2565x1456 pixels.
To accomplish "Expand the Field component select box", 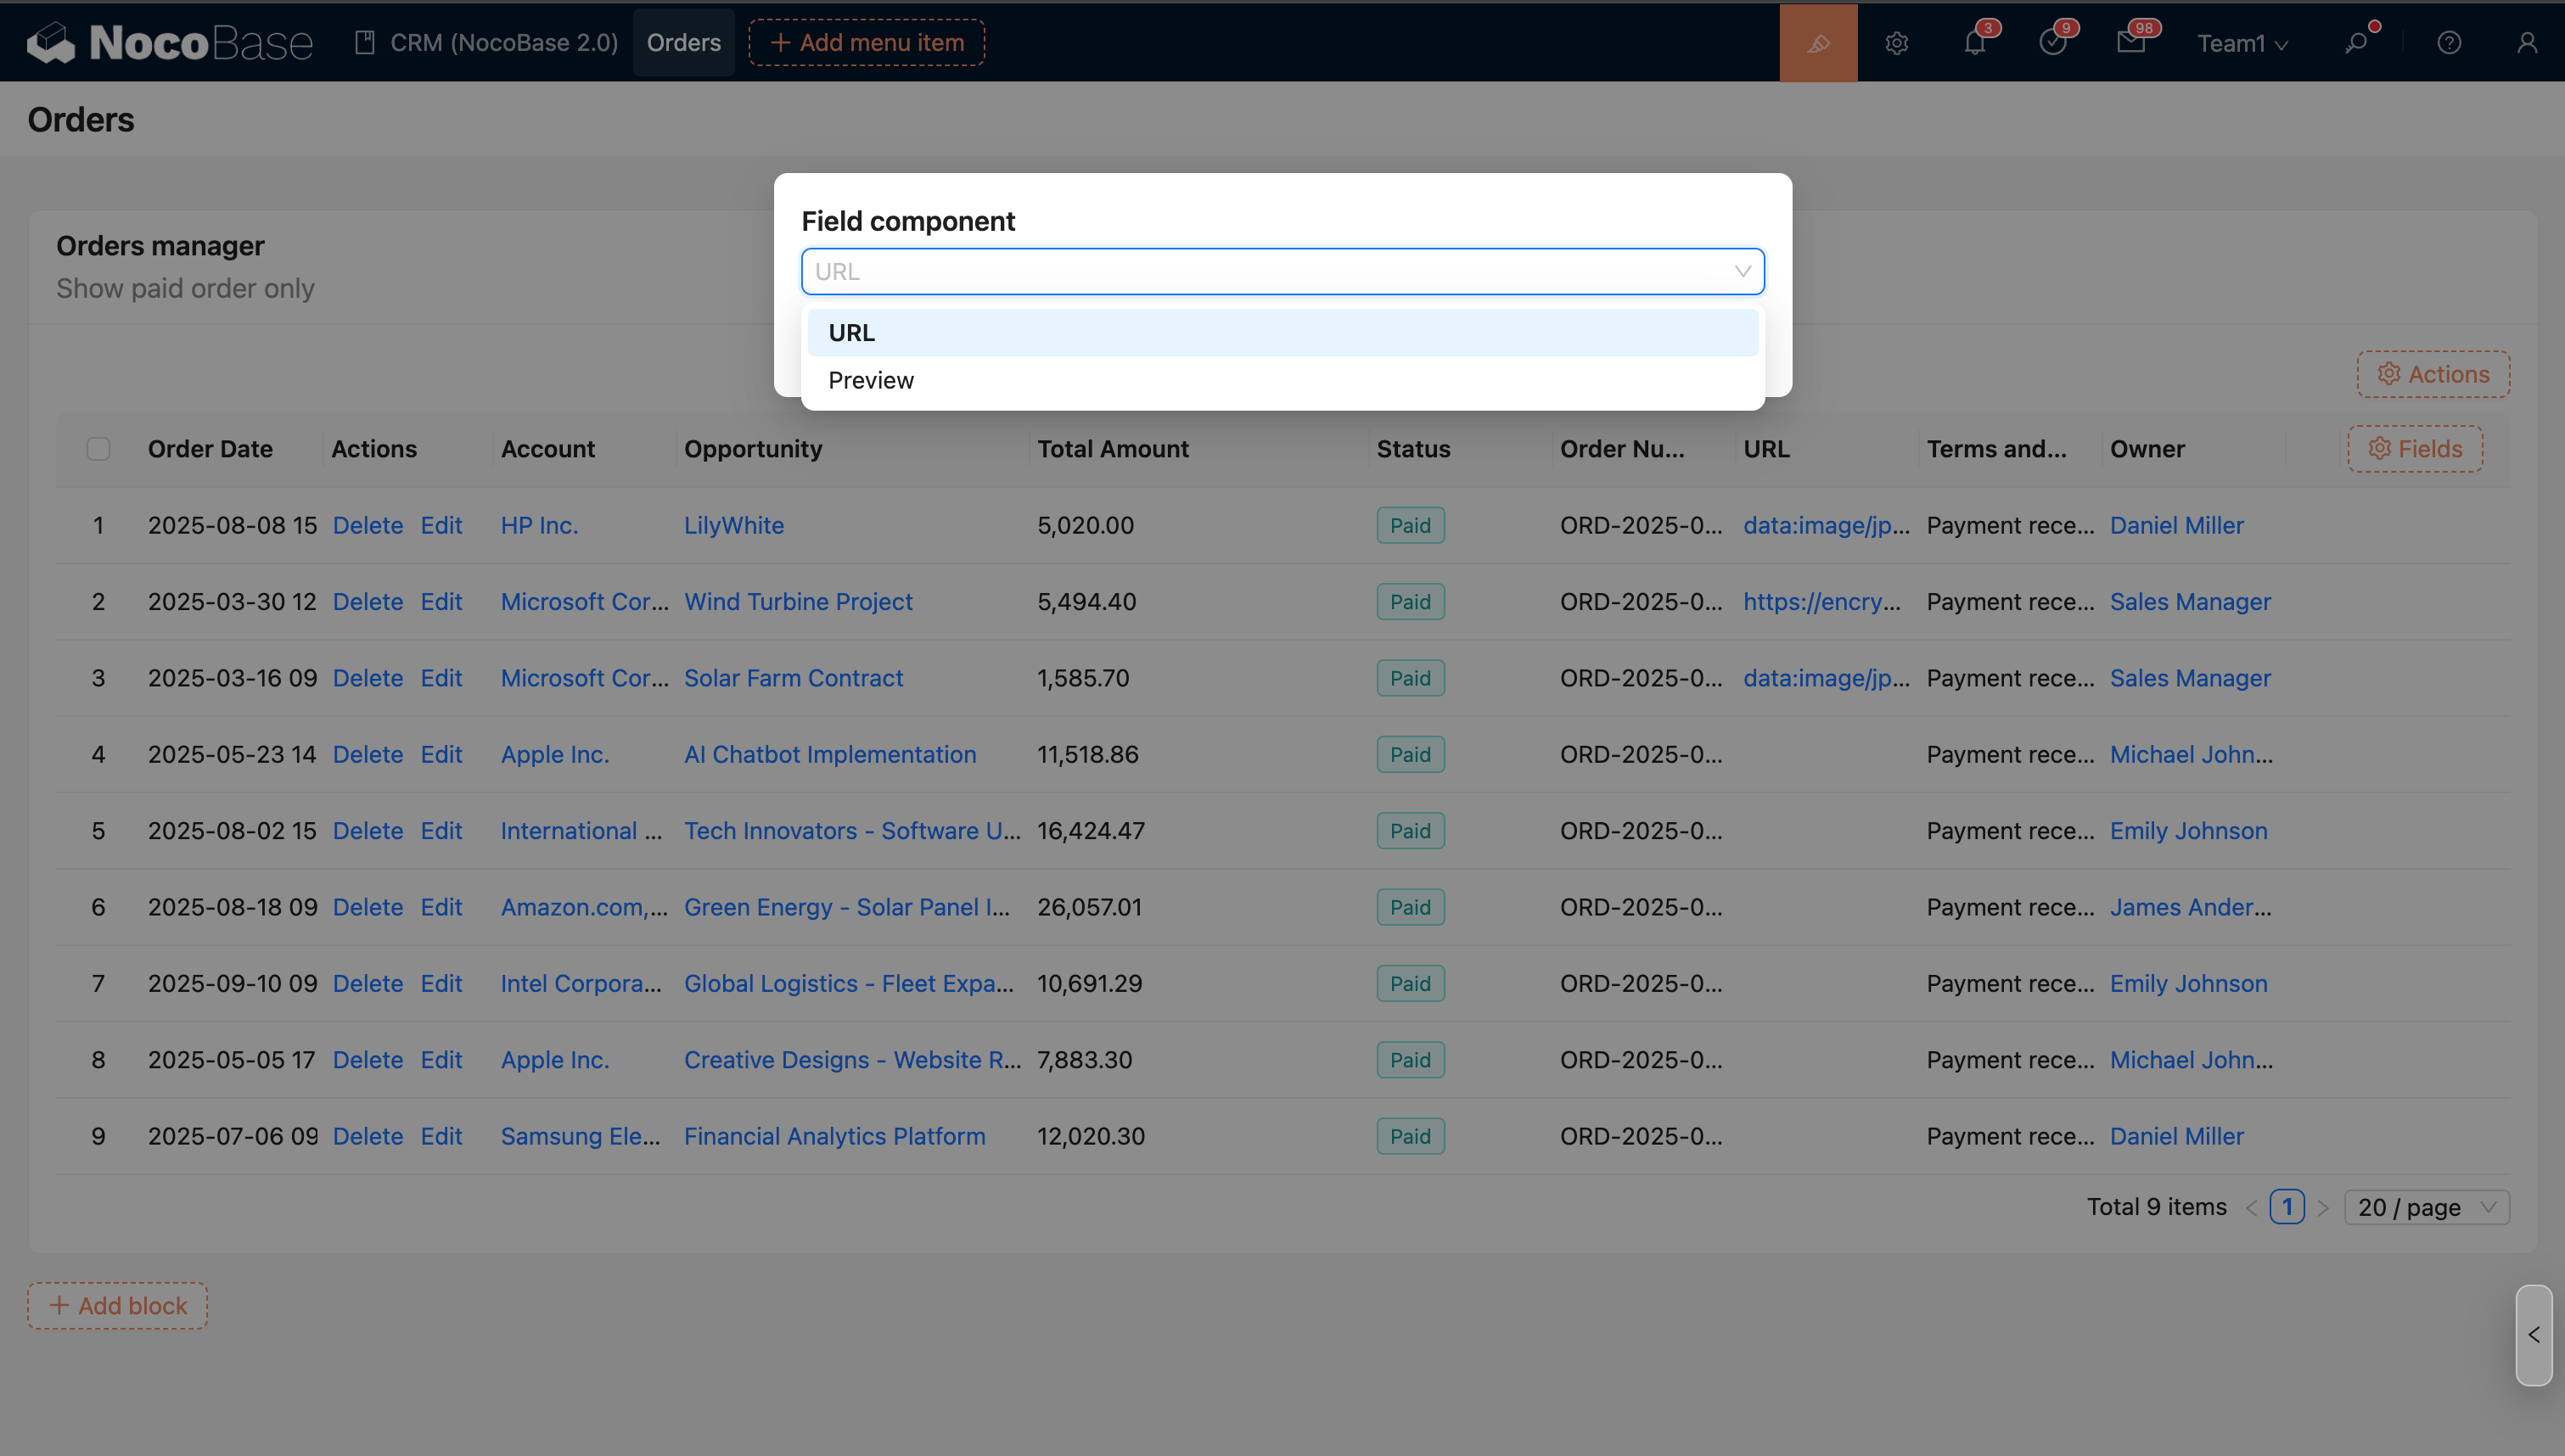I will 1282,271.
